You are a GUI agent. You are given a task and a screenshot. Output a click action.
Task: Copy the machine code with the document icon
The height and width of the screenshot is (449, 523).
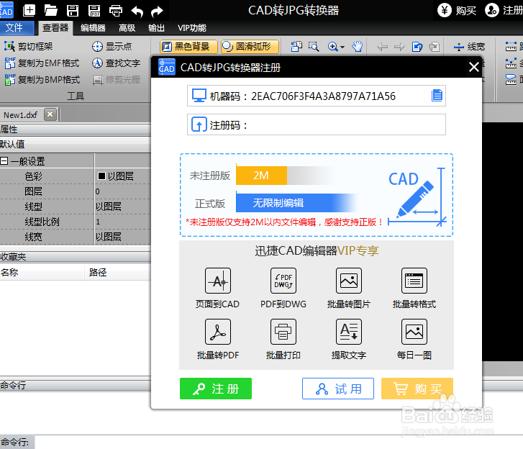(437, 96)
